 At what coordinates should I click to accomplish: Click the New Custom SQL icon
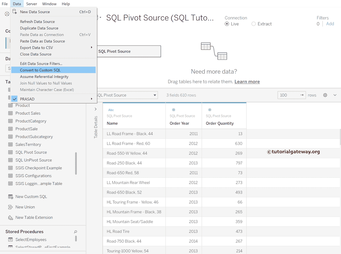(x=10, y=197)
